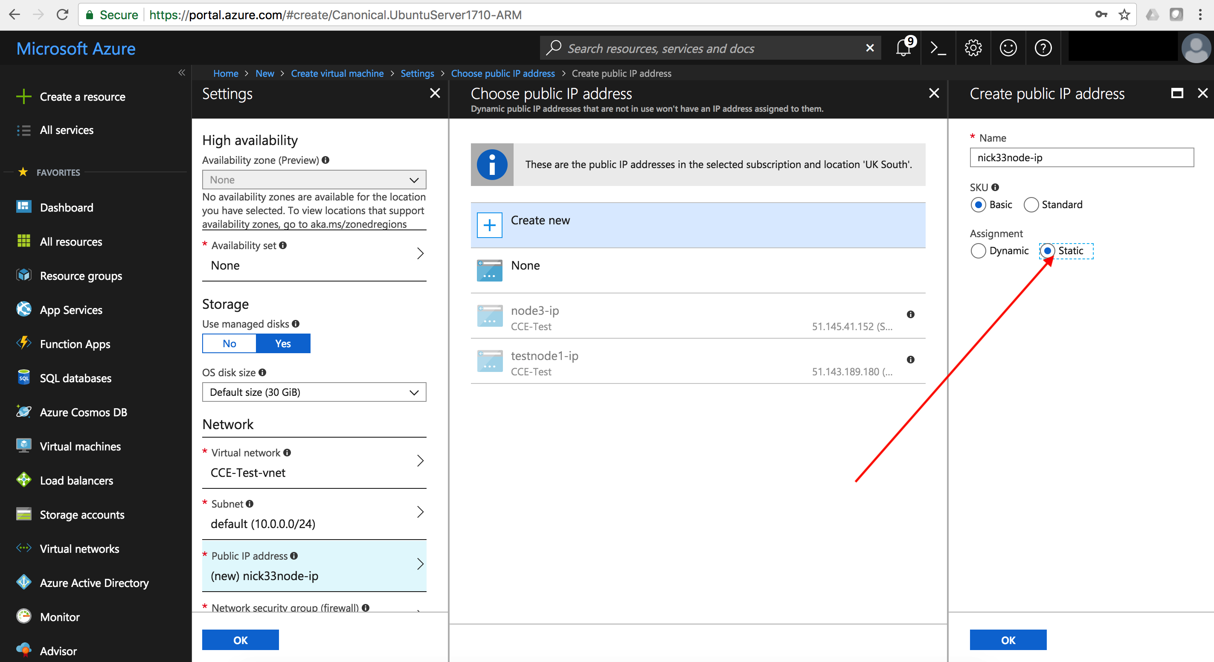Image resolution: width=1214 pixels, height=662 pixels.
Task: Bookmark this page with star icon
Action: point(1124,15)
